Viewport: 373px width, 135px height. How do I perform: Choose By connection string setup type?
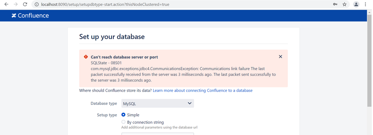(x=124, y=122)
